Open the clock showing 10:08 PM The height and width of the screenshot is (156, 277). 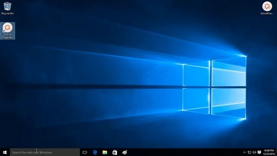pos(269,152)
